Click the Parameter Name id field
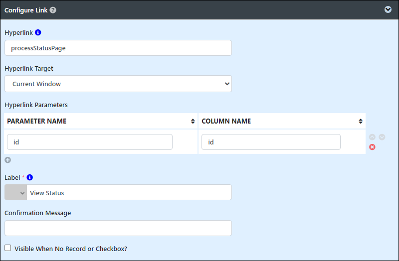399x261 pixels. pos(90,142)
